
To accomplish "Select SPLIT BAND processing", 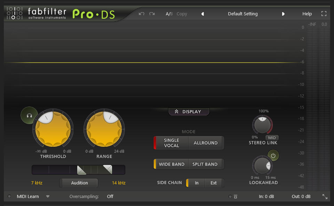I will coord(205,164).
